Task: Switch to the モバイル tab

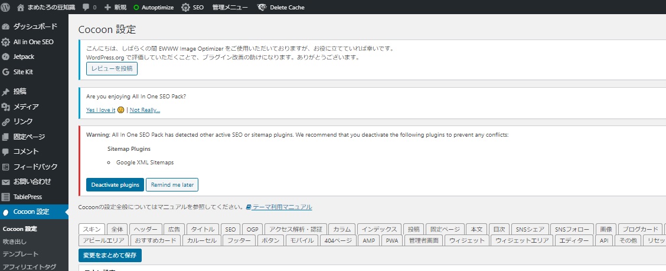Action: tap(302, 240)
